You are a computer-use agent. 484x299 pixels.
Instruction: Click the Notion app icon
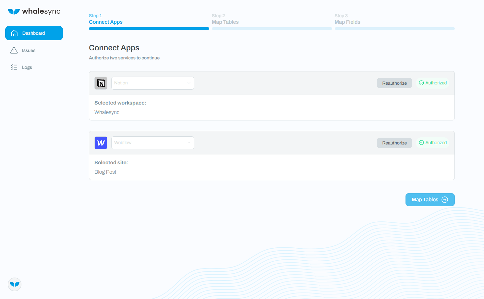(101, 83)
